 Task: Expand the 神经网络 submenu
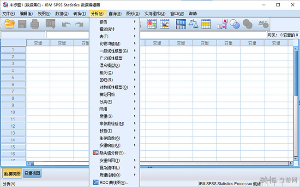tap(114, 95)
